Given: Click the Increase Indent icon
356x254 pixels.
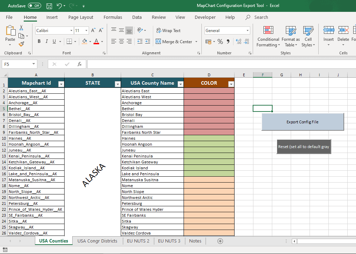Looking at the screenshot, I should click(148, 41).
